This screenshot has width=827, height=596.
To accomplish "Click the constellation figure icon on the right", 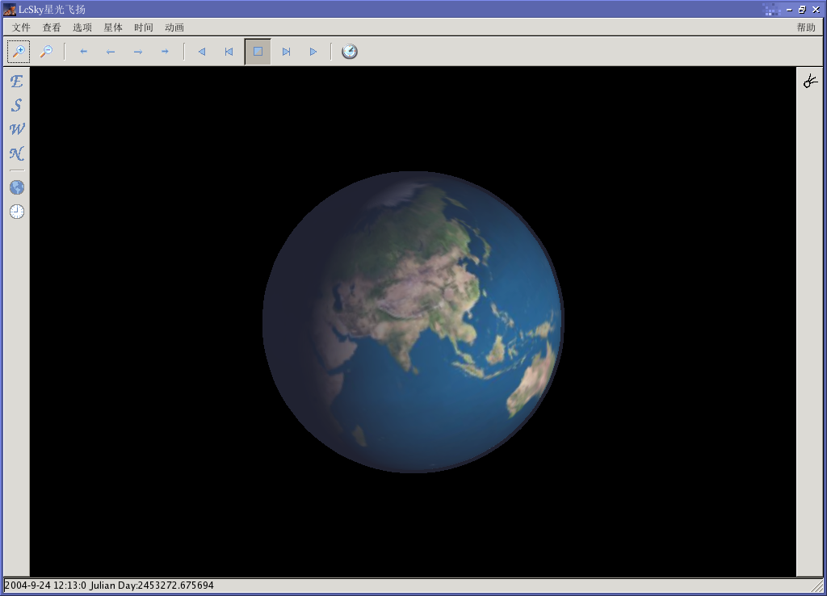I will (x=810, y=81).
